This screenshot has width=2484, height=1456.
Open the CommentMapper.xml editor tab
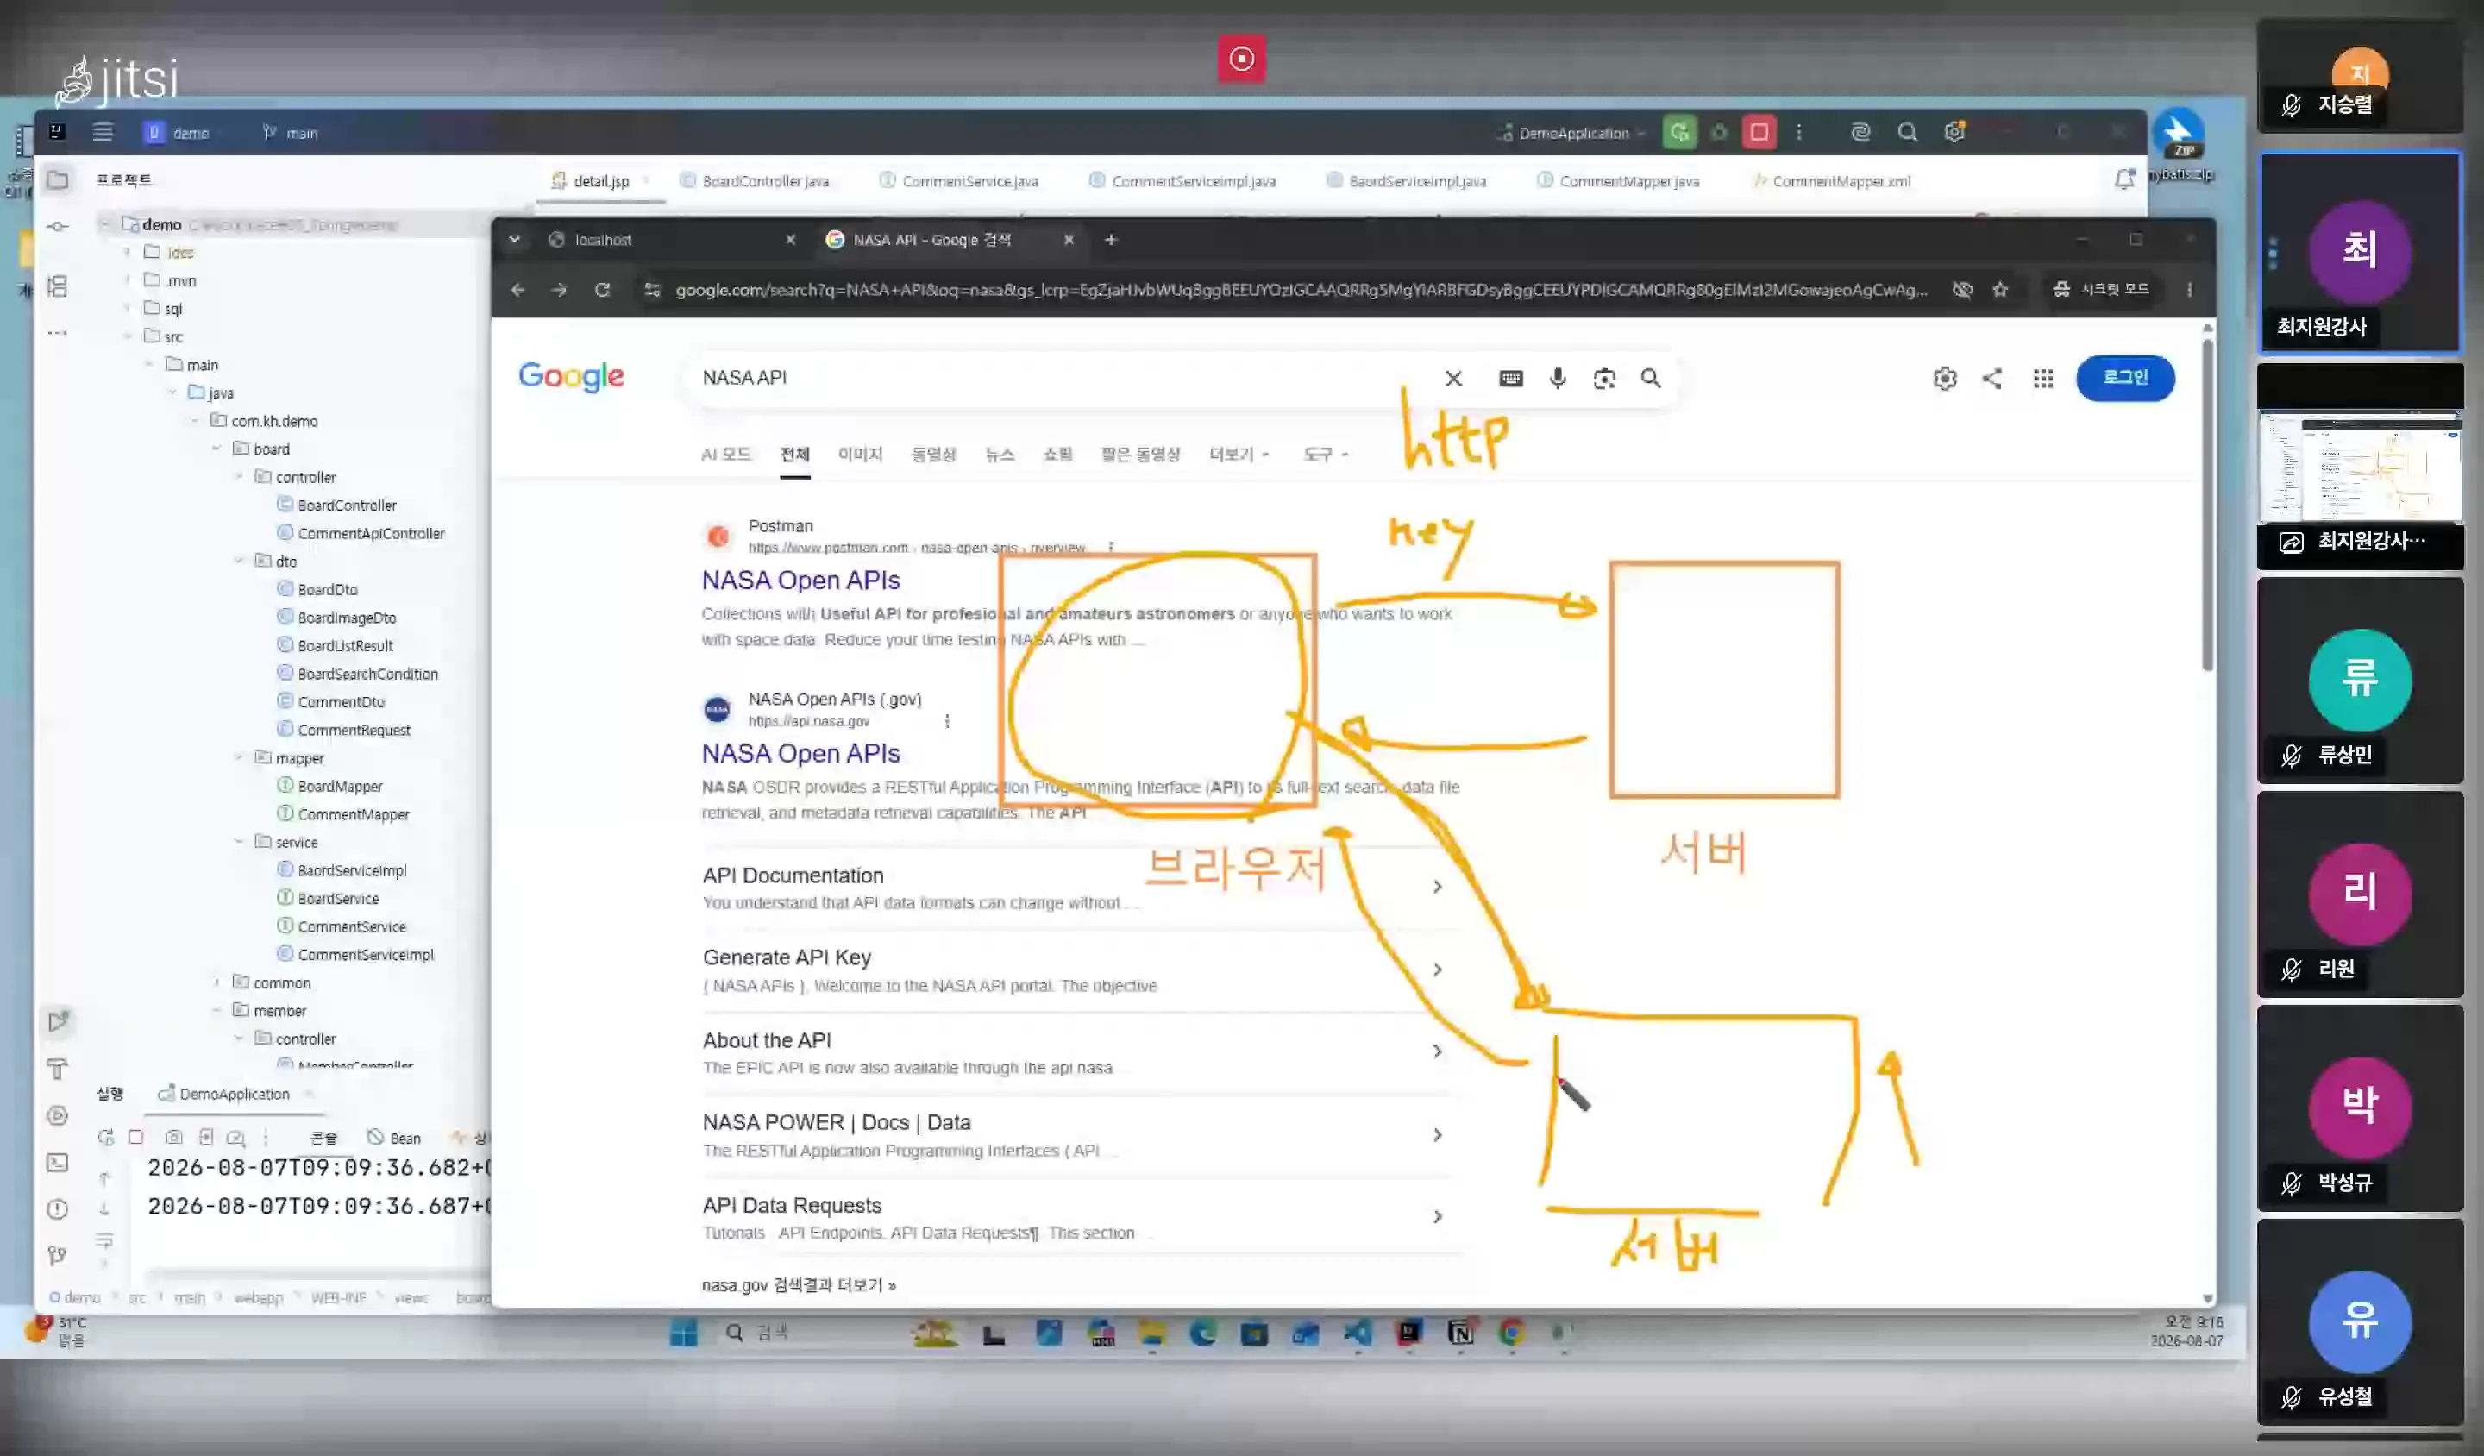pos(1833,180)
